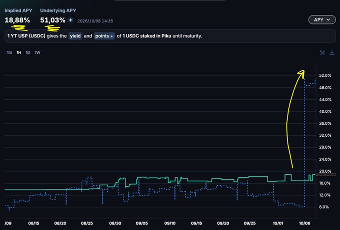Select the 18,88% implied APY value

point(17,20)
